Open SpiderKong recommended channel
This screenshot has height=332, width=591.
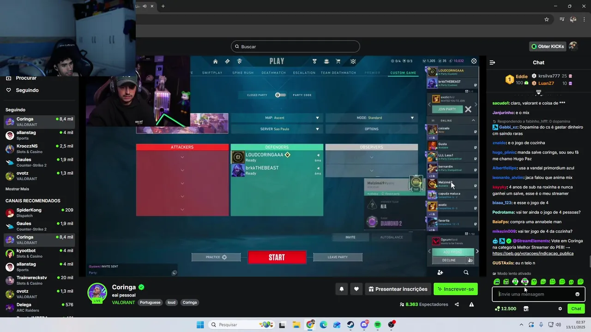point(39,213)
